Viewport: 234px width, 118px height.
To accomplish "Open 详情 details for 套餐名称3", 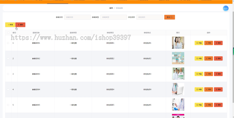I will point(199,74).
